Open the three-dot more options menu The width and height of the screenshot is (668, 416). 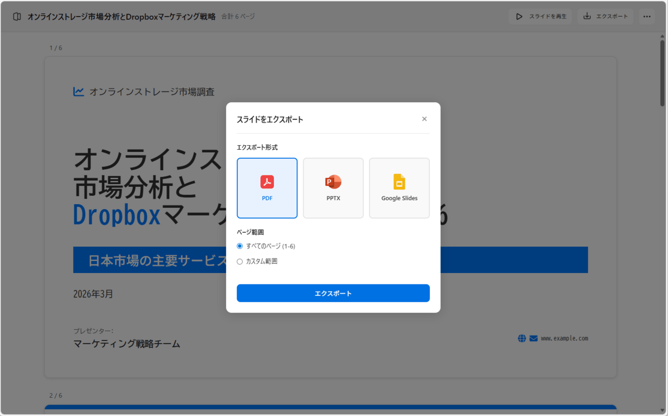(647, 17)
